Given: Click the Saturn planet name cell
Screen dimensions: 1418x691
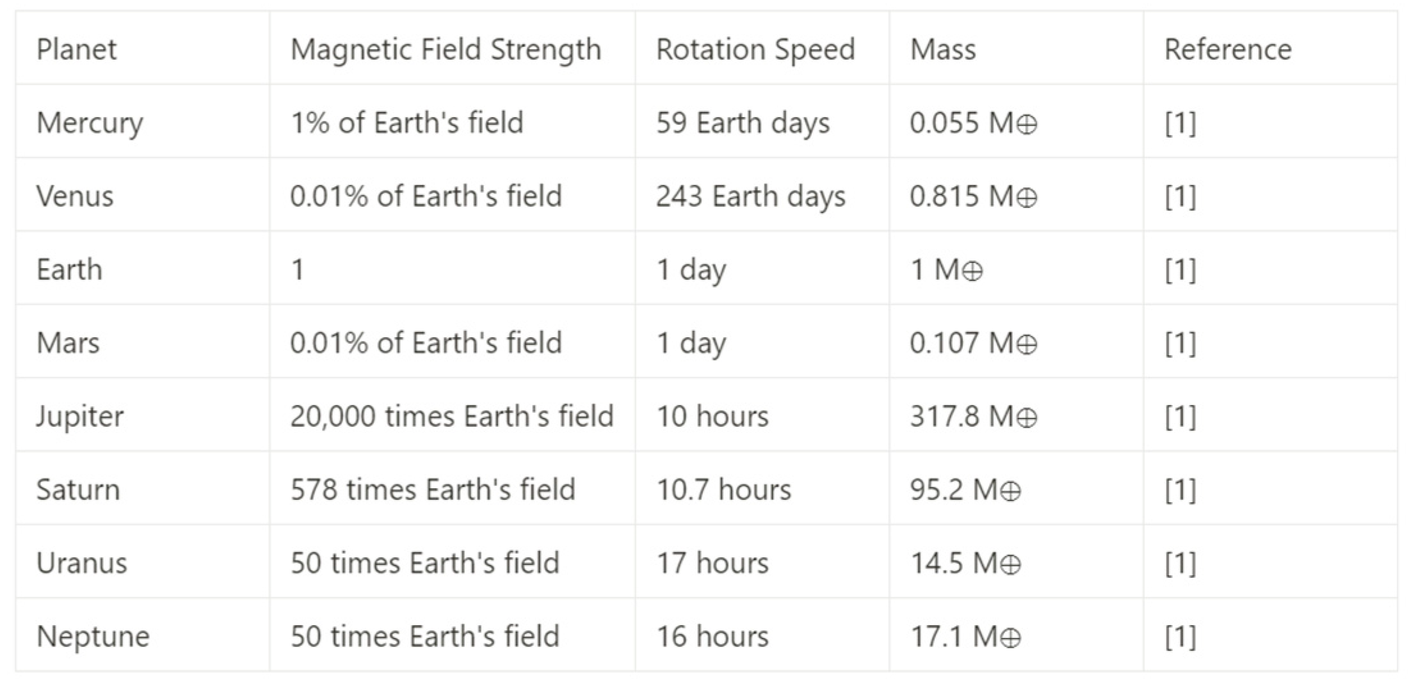Looking at the screenshot, I should pyautogui.click(x=78, y=490).
